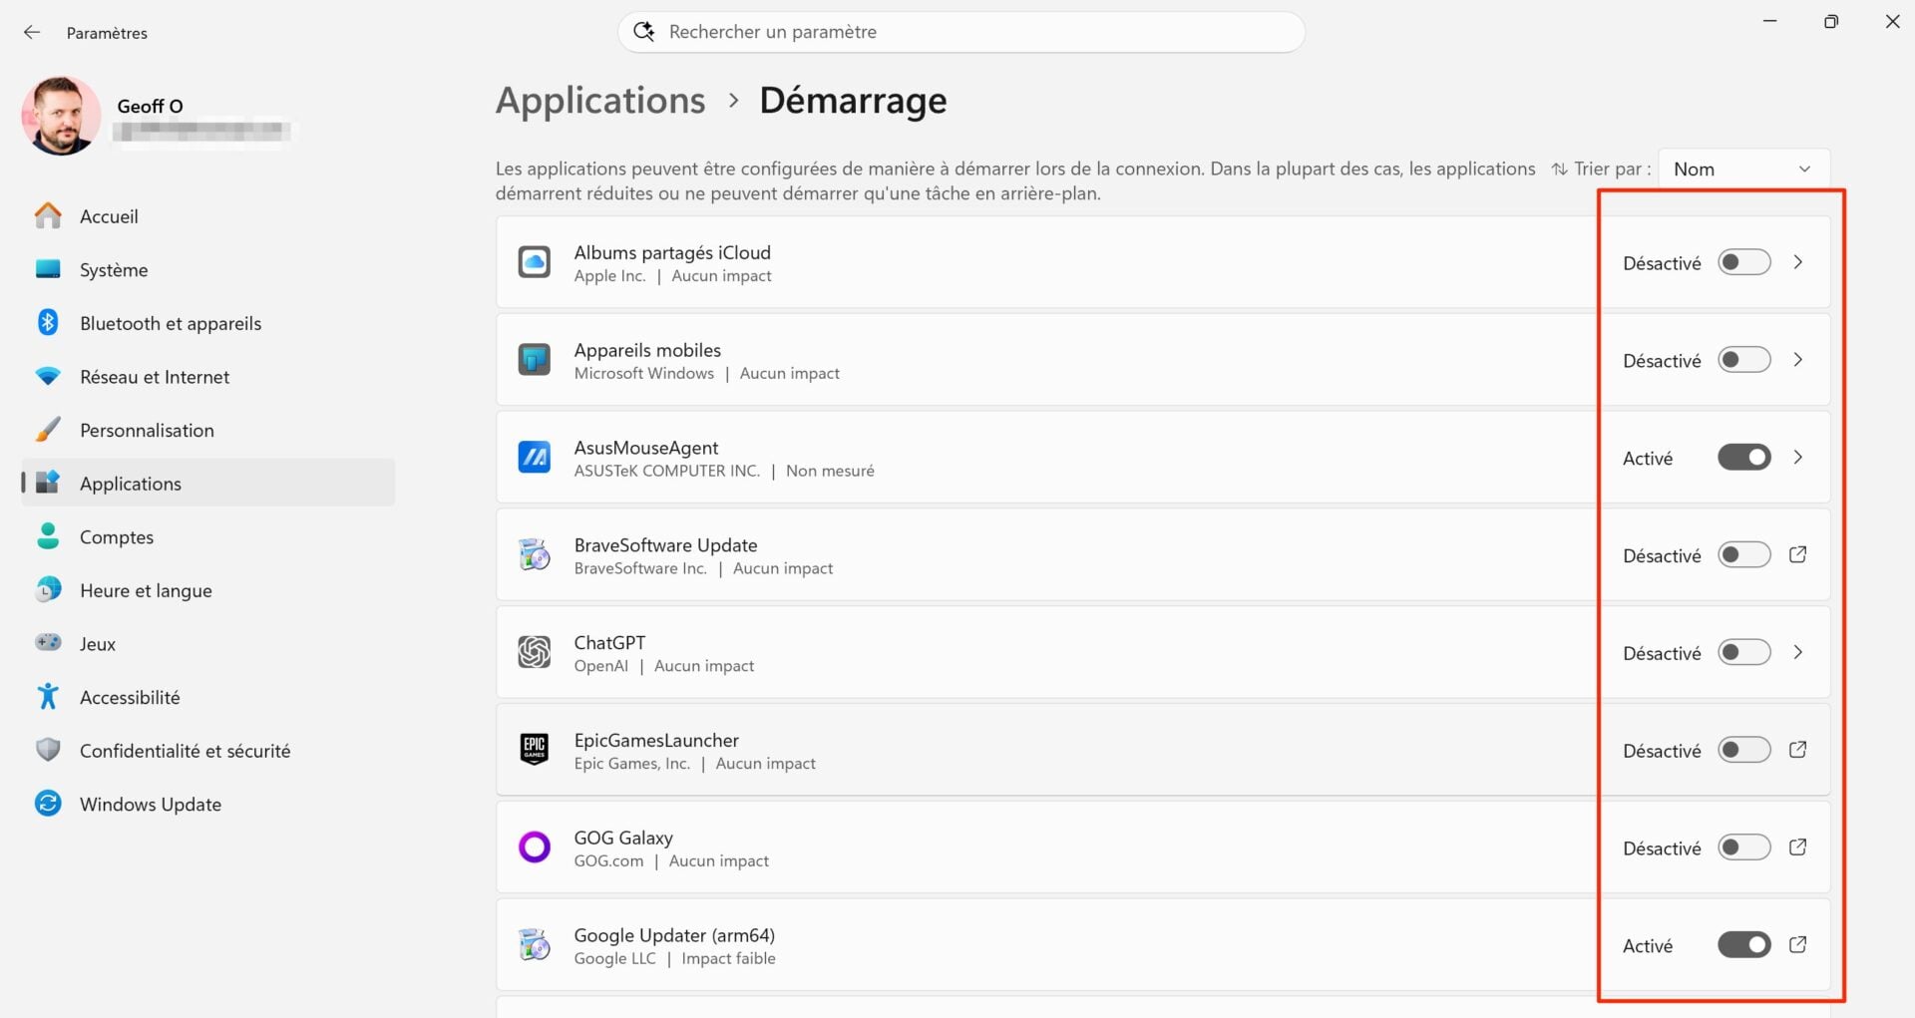
Task: Select Applications in the sidebar
Action: click(x=130, y=483)
